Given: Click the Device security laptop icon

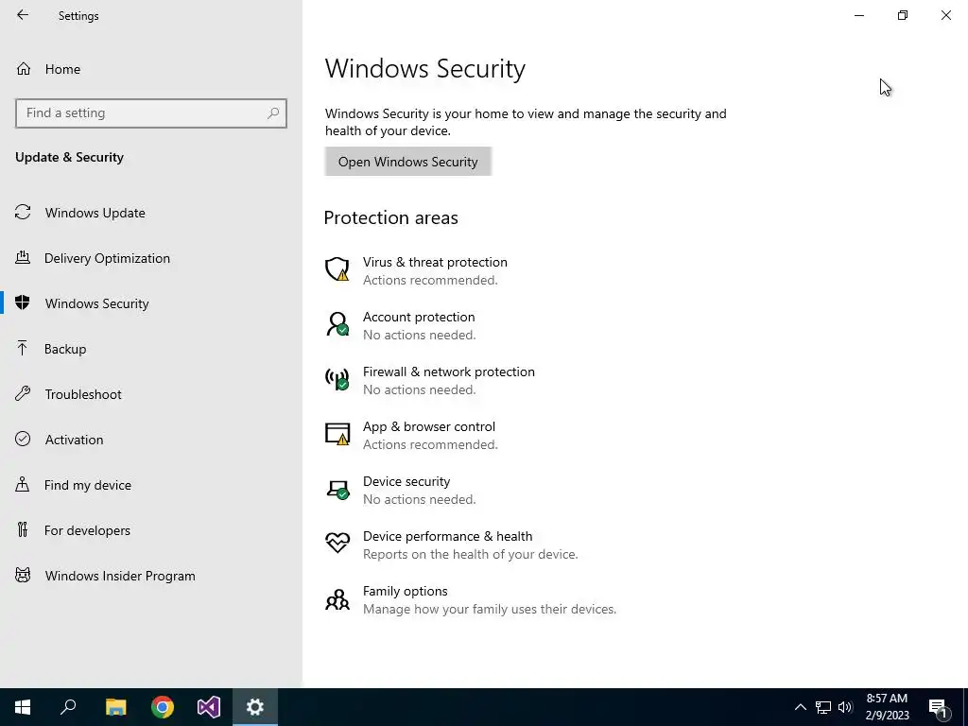Looking at the screenshot, I should click(x=337, y=490).
